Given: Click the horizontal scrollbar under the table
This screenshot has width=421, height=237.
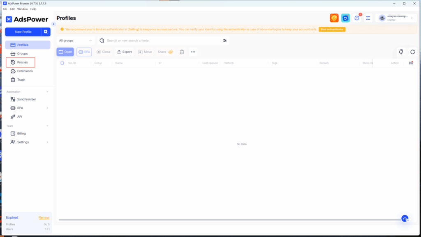Looking at the screenshot, I should coord(230,220).
